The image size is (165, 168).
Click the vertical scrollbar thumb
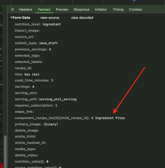5,152
